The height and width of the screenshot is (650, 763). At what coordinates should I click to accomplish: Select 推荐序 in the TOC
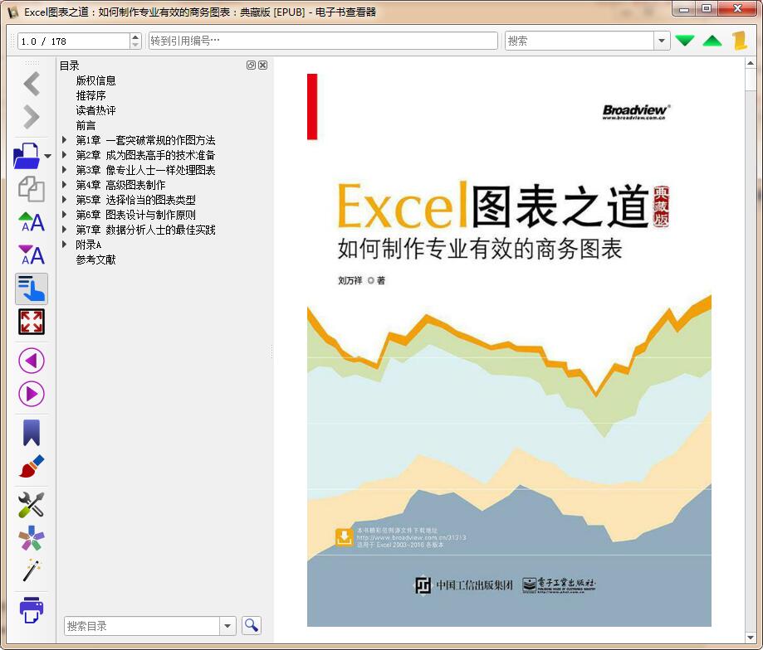point(91,95)
